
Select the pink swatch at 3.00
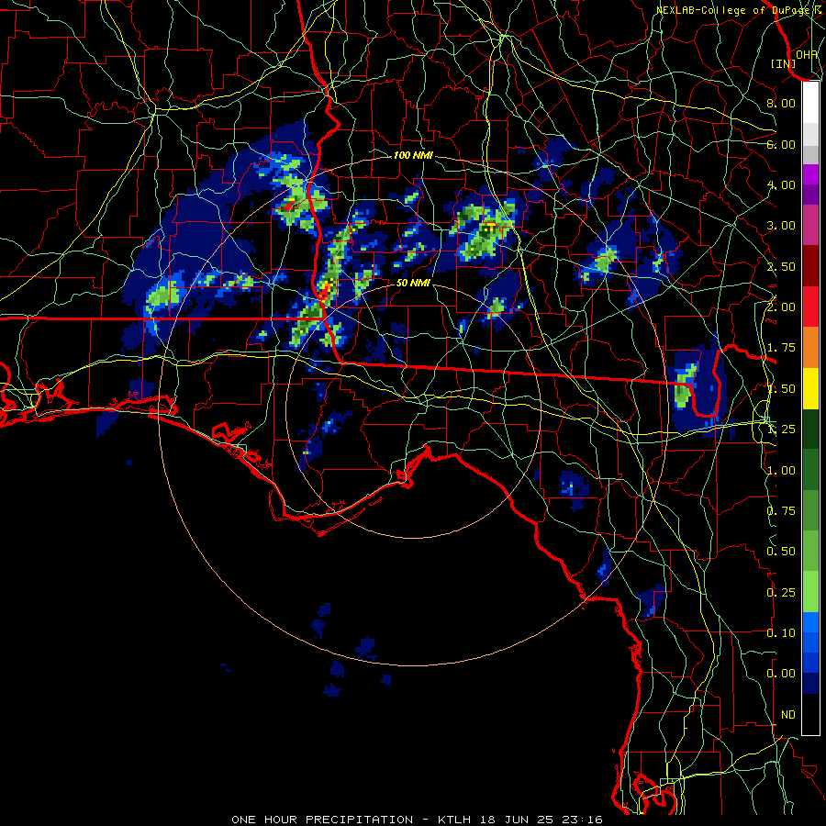(810, 225)
